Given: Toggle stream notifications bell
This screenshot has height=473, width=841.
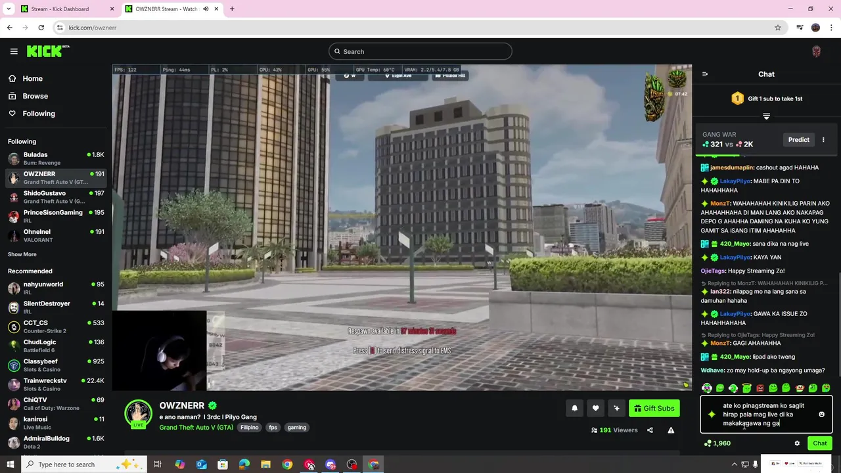Looking at the screenshot, I should tap(574, 408).
